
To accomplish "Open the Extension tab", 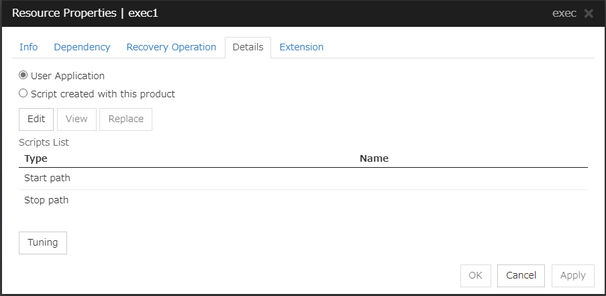I will [301, 47].
